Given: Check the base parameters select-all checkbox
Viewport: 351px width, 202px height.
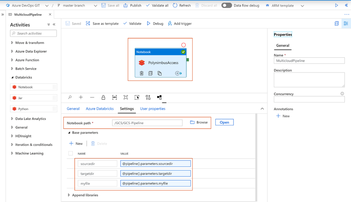Looking at the screenshot, I should pyautogui.click(x=71, y=153).
